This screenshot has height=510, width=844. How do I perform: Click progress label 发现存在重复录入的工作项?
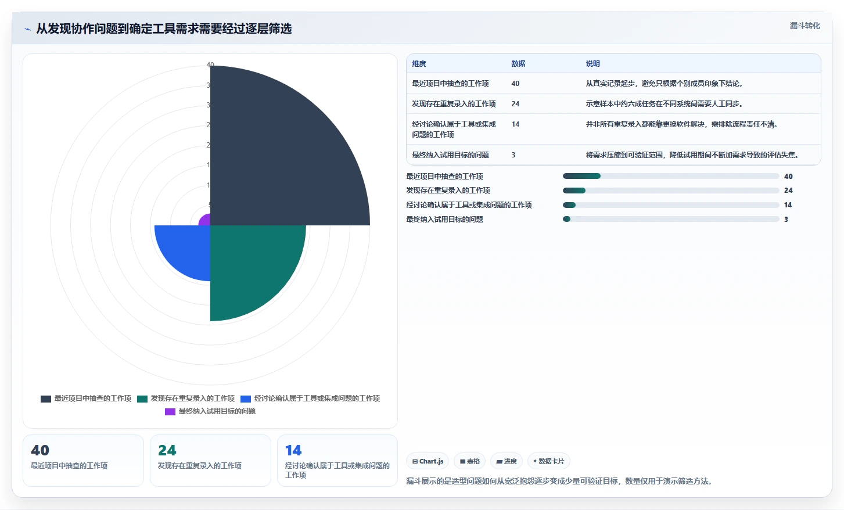coord(448,191)
